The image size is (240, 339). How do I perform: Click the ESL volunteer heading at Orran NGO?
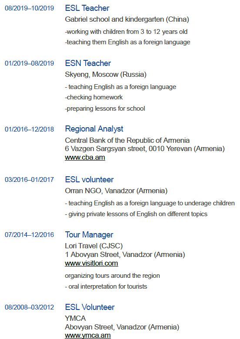pyautogui.click(x=89, y=180)
